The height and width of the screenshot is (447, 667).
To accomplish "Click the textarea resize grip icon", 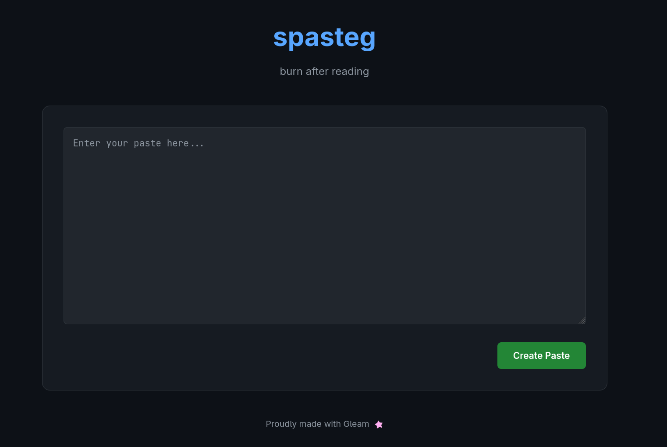I will tap(582, 320).
